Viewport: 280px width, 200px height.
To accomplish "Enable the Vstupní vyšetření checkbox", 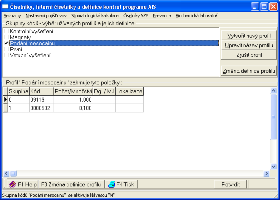I will pyautogui.click(x=6, y=55).
